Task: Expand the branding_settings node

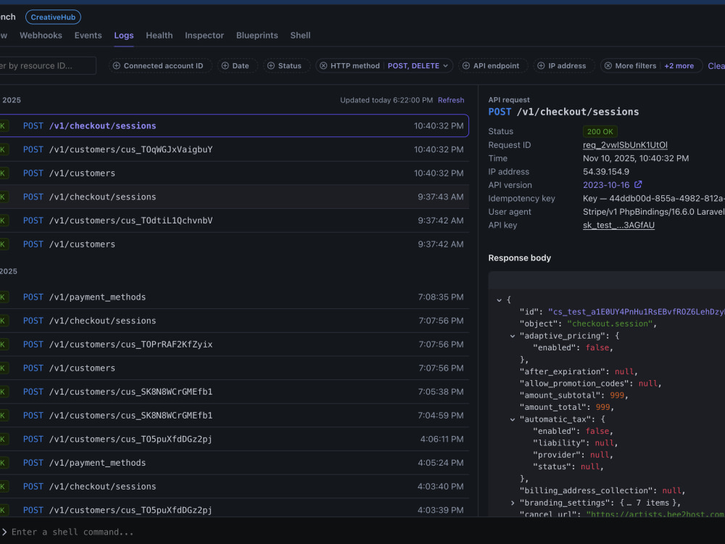Action: pos(513,503)
